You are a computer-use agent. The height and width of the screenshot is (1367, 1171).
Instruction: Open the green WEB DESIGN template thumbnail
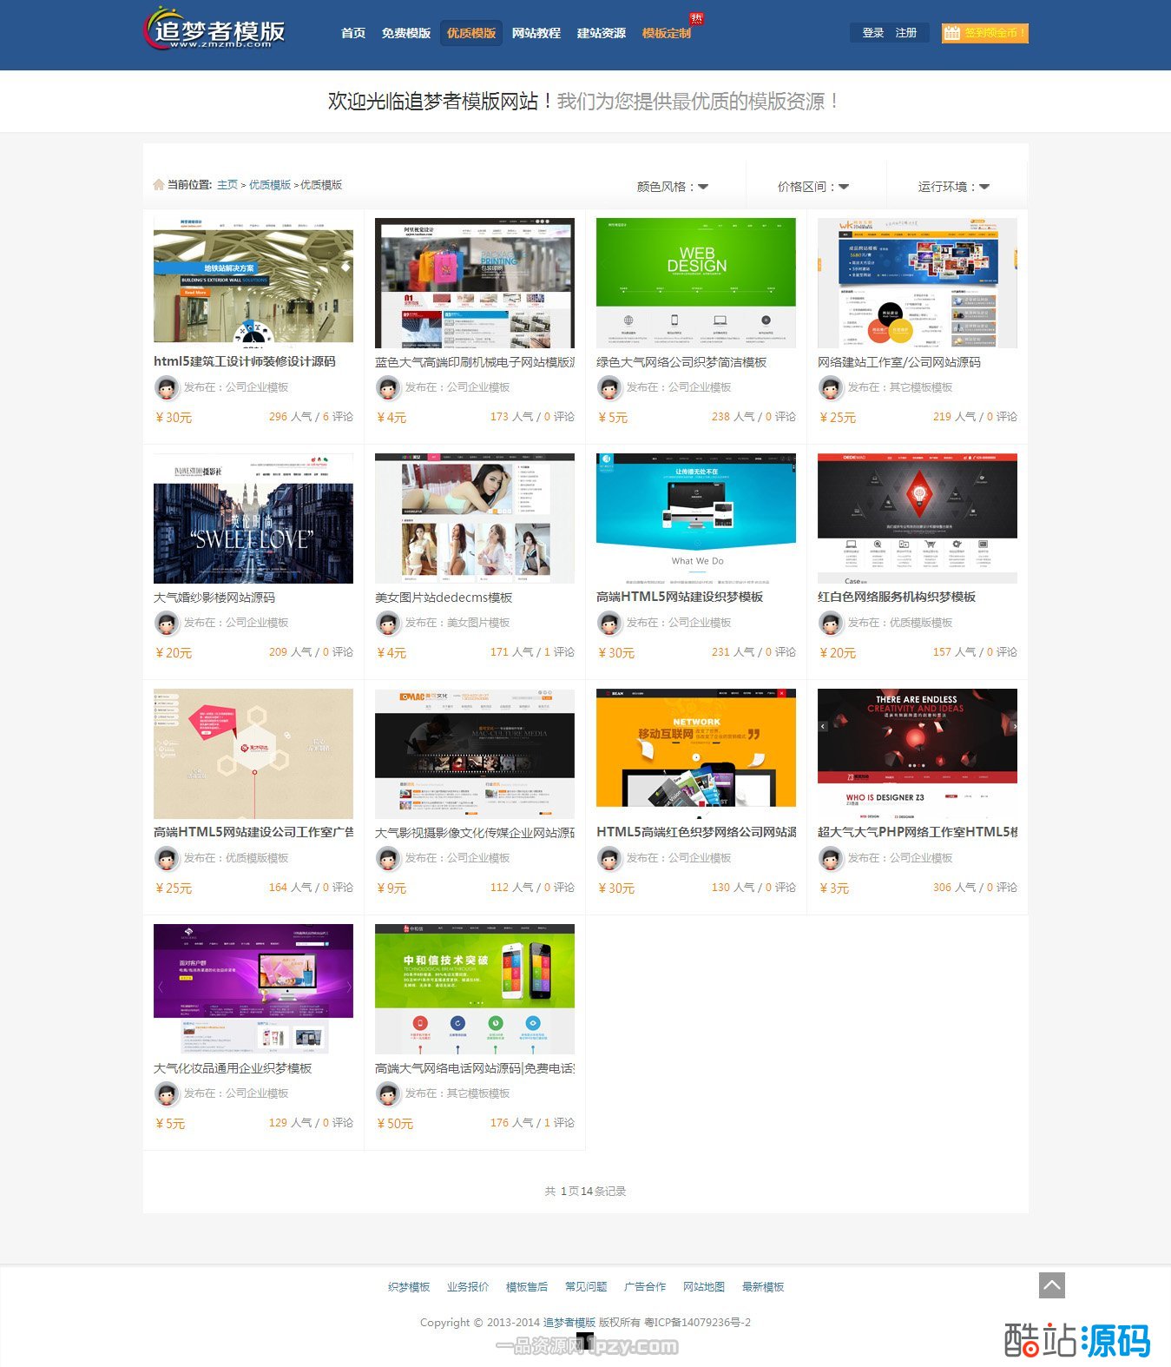click(x=695, y=282)
